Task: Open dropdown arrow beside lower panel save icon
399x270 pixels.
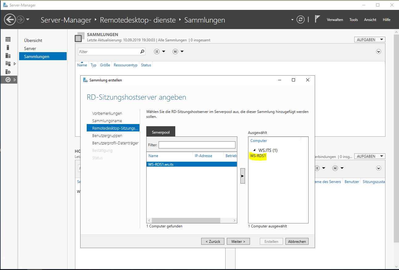Action: pos(342,168)
